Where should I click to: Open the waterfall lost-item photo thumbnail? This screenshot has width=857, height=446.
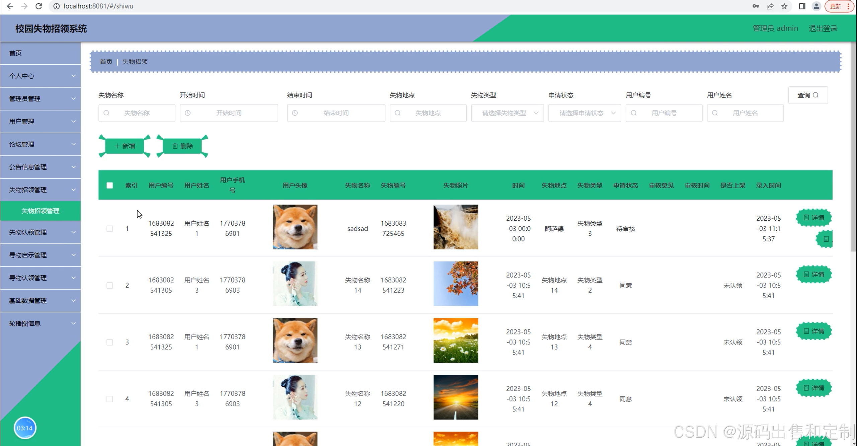pyautogui.click(x=456, y=227)
